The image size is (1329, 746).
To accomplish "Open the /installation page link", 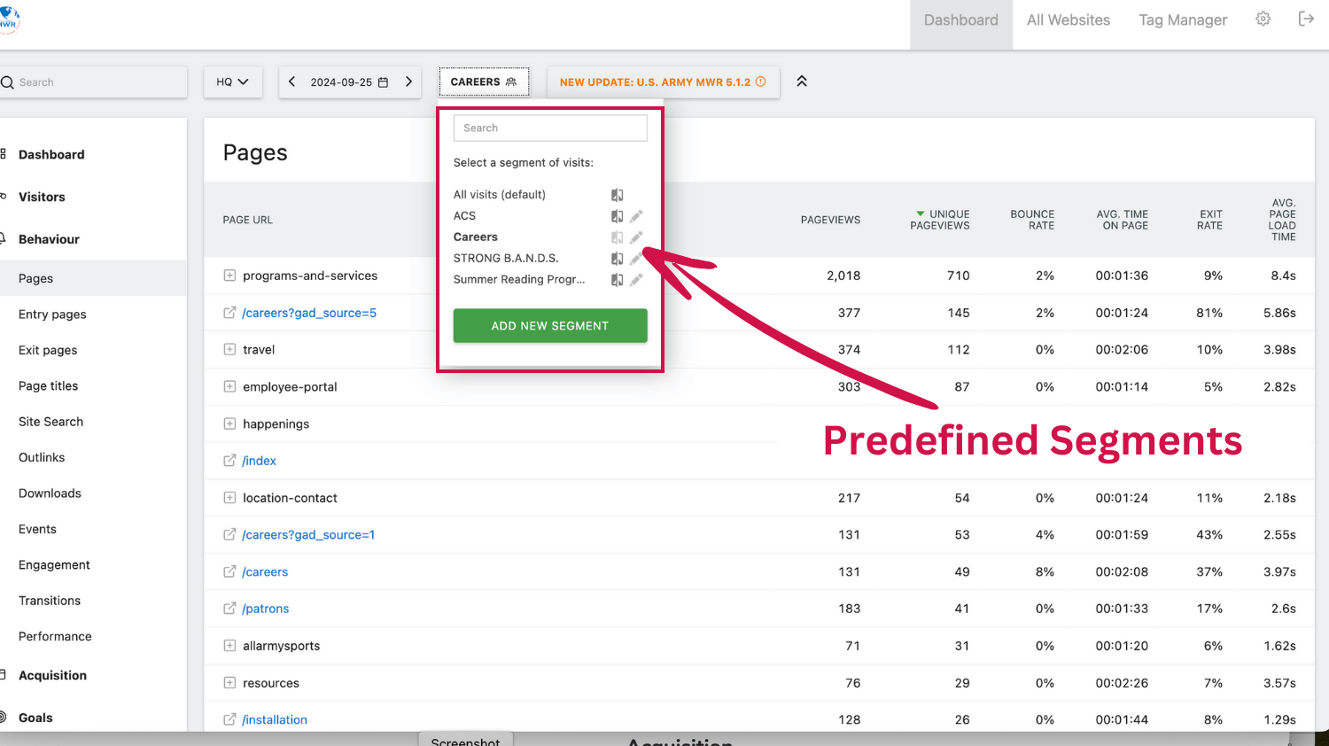I will pos(275,719).
